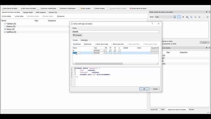The image size is (211, 119).
Task: Select Gatilhos (0) tree item
Action: tap(11, 32)
